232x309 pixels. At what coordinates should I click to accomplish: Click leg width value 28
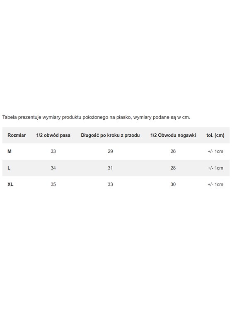pos(173,168)
